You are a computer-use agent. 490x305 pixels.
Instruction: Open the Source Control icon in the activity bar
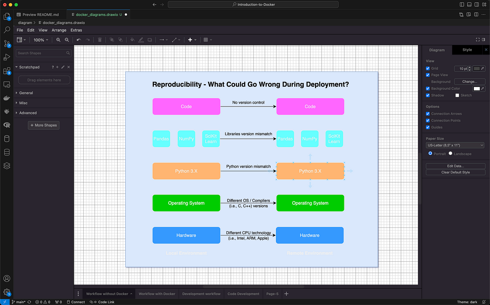(x=7, y=44)
